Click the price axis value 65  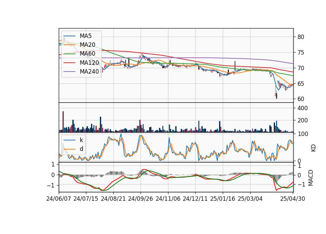301,84
